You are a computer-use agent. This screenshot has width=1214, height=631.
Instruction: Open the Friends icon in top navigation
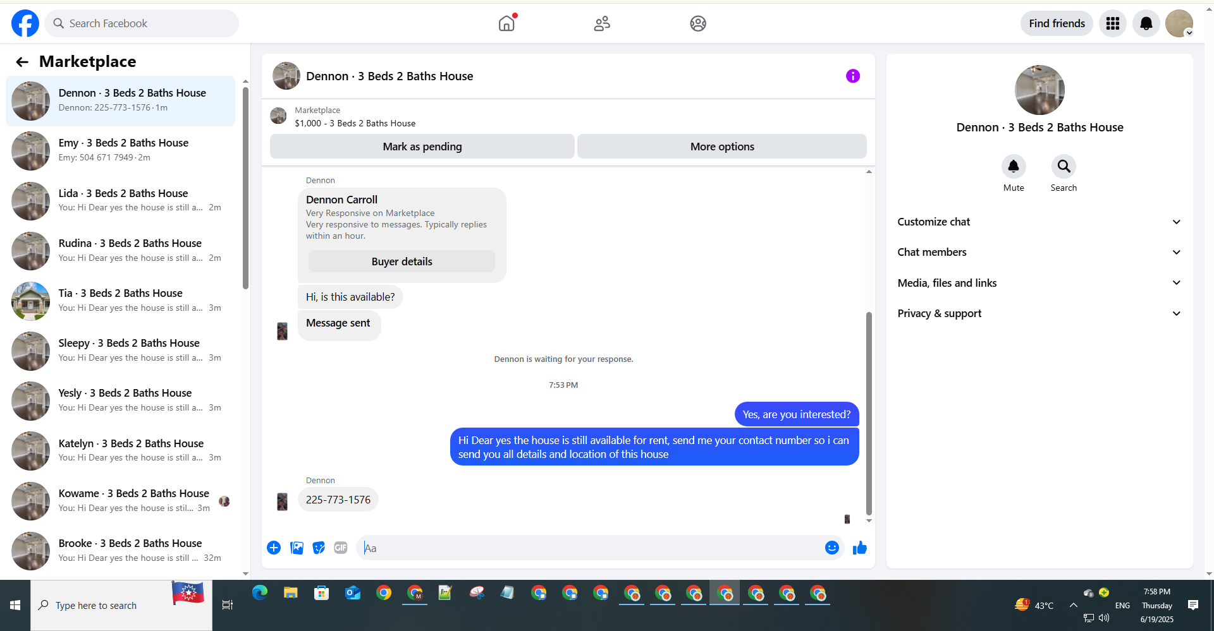602,23
